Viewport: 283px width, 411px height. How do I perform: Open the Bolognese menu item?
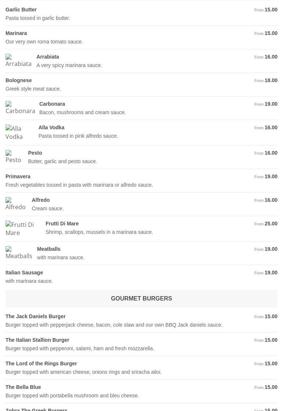19,80
